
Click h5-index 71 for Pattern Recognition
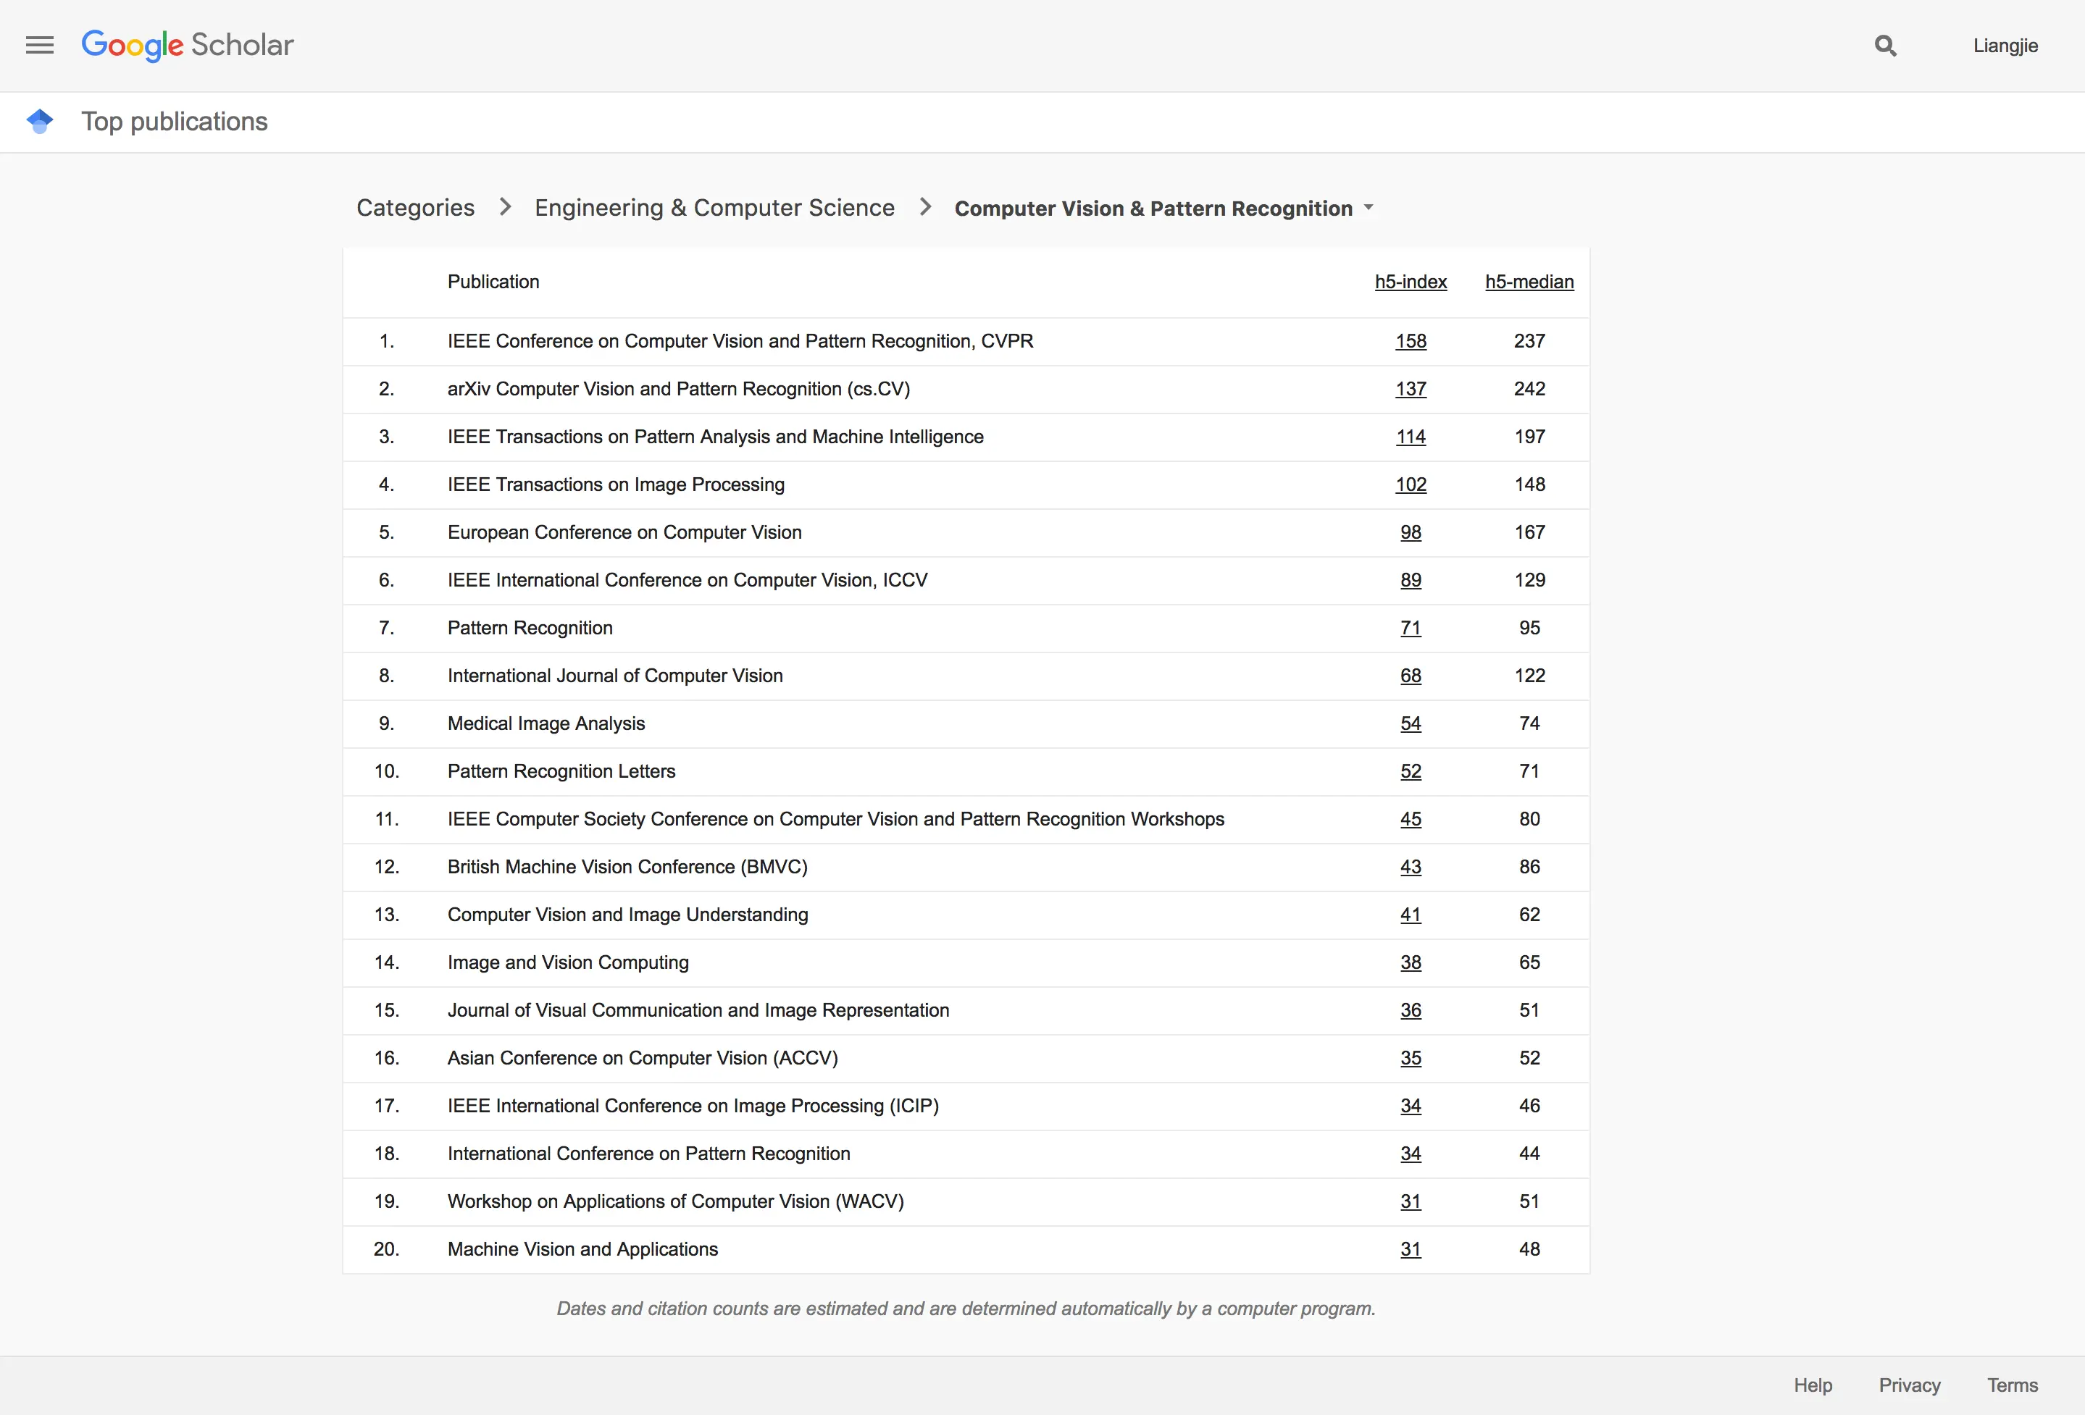(1411, 628)
